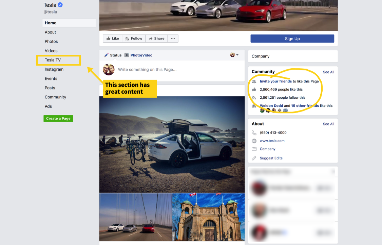The image size is (382, 245).
Task: Open Ads in the sidebar
Action: click(48, 106)
